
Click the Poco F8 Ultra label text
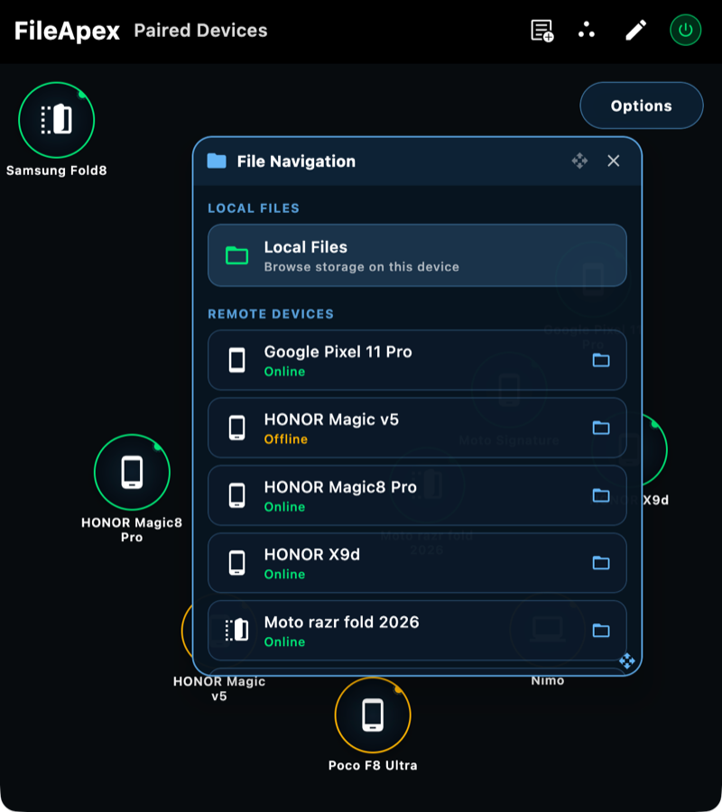[373, 765]
